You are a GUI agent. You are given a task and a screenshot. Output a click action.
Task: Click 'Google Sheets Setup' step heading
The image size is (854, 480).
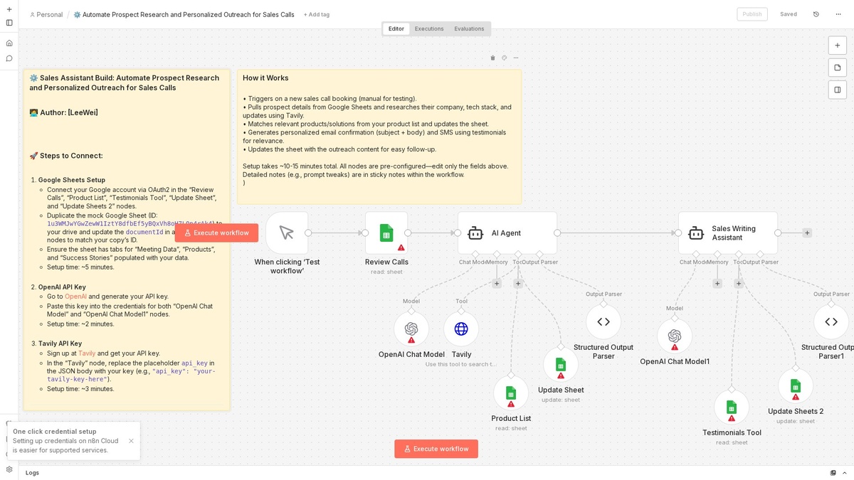coord(72,180)
